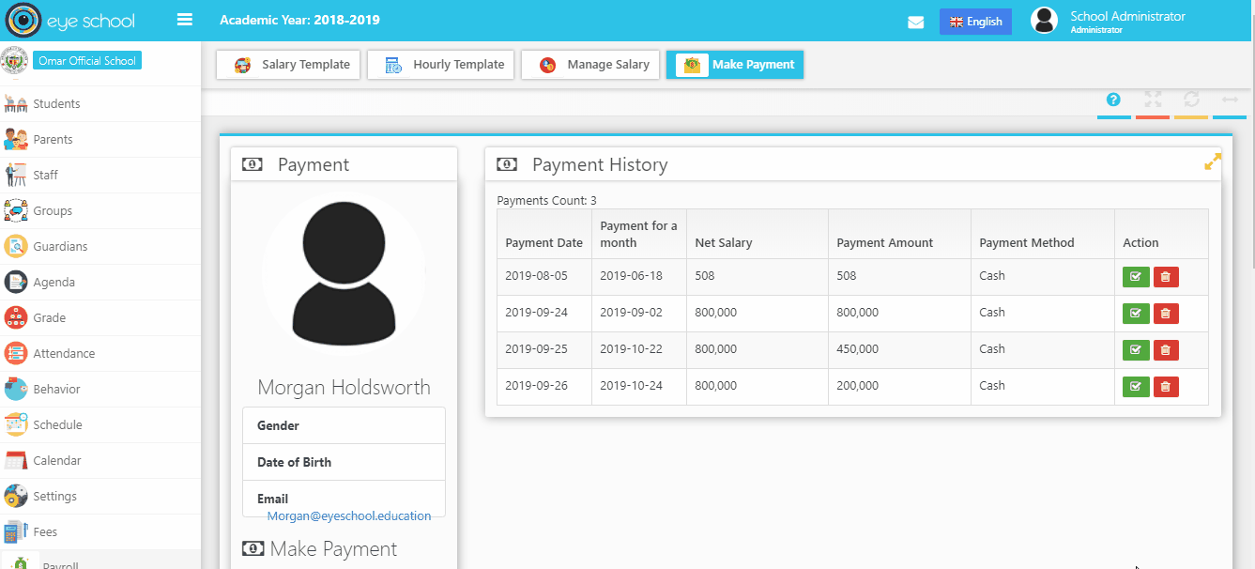
Task: Open Behavior in the sidebar
Action: (100, 390)
